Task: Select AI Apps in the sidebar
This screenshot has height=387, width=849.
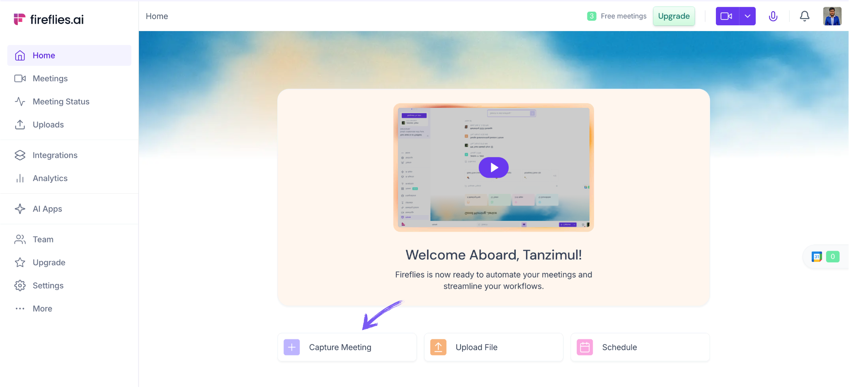Action: point(47,209)
